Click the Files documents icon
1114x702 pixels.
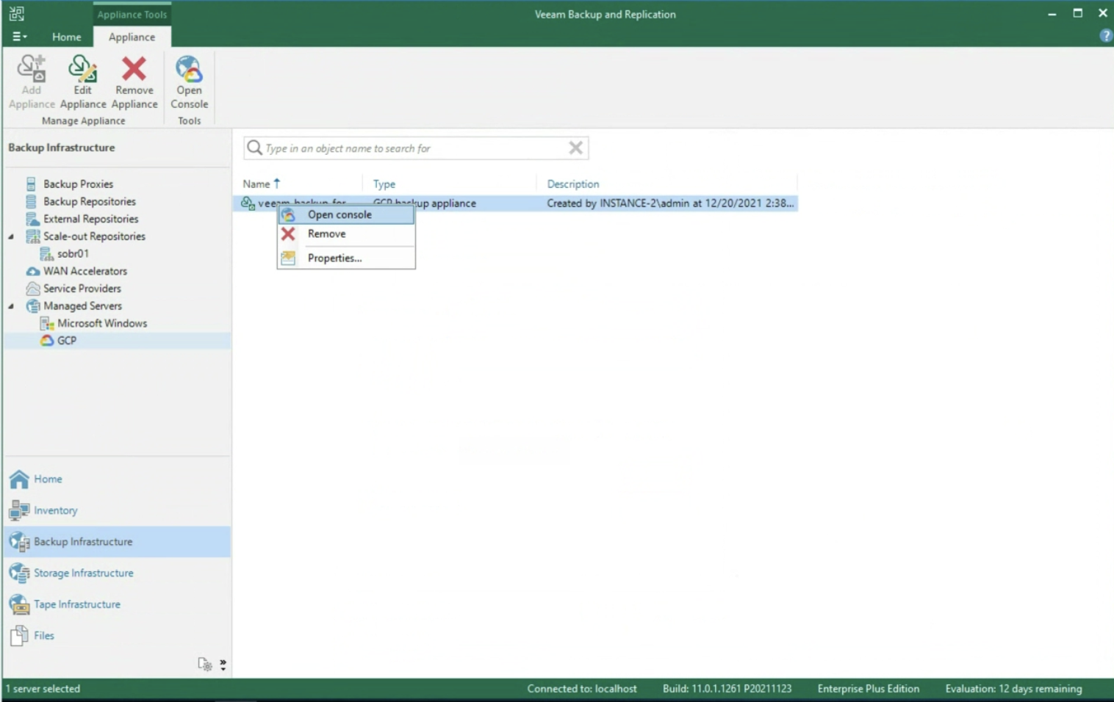tap(19, 636)
